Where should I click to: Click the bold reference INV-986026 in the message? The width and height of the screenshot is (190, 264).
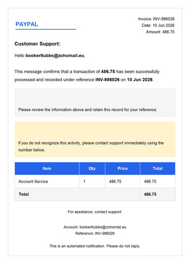tap(107, 80)
